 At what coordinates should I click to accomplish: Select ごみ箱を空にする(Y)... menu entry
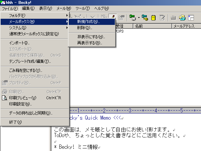coord(35,70)
